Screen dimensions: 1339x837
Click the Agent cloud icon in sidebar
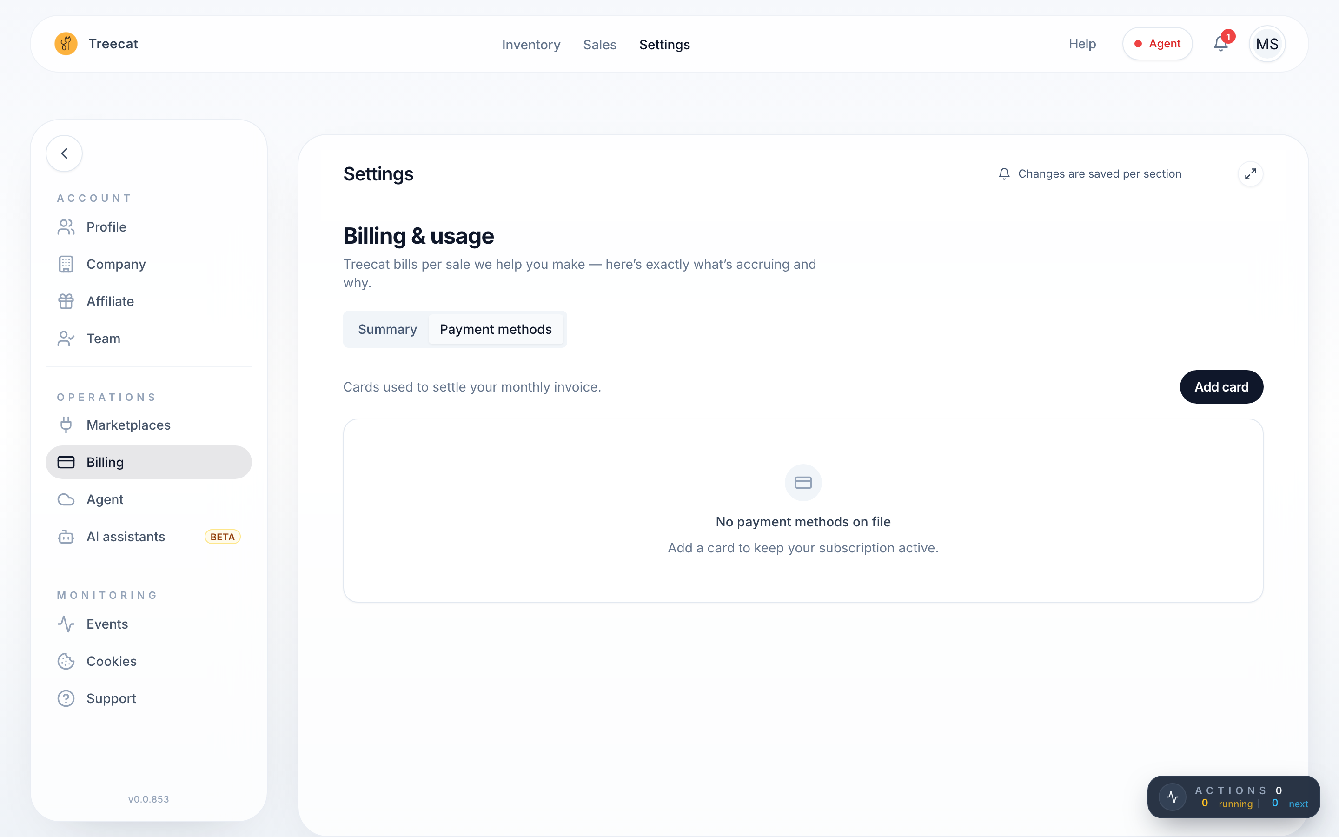66,499
